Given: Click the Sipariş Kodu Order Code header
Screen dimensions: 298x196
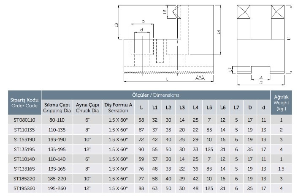Looking at the screenshot, I should point(24,103).
